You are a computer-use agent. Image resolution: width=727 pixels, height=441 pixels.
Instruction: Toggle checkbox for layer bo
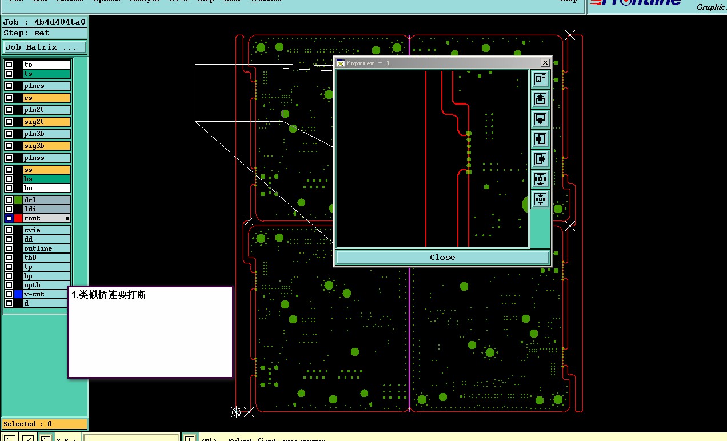point(9,188)
